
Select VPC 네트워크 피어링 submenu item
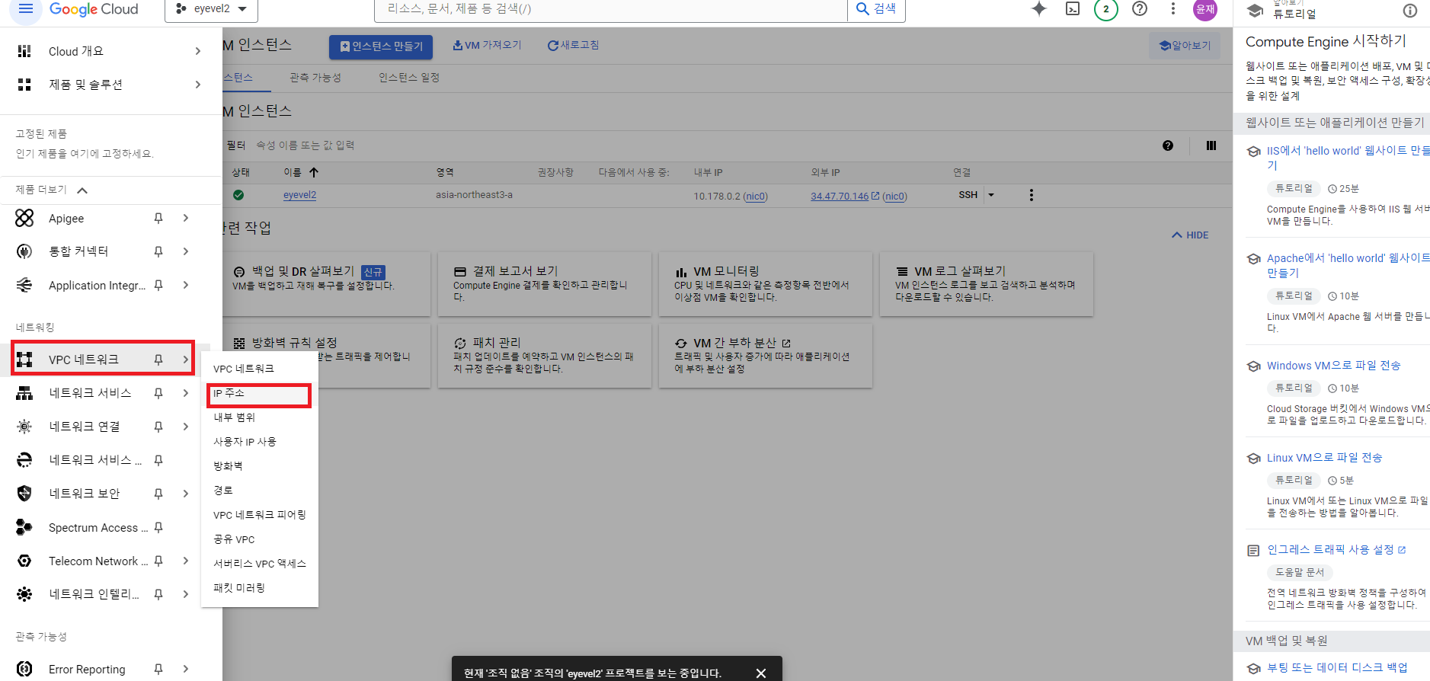[259, 515]
